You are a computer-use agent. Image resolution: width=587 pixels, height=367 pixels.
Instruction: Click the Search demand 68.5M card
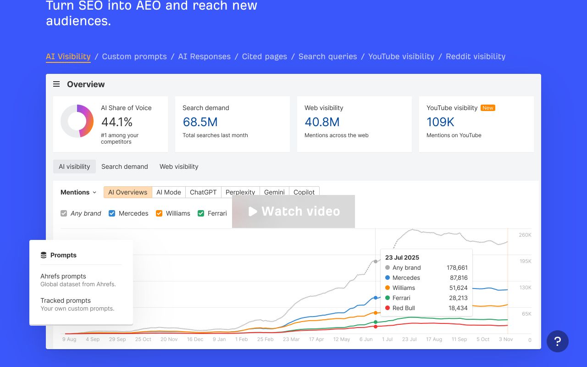tap(233, 124)
